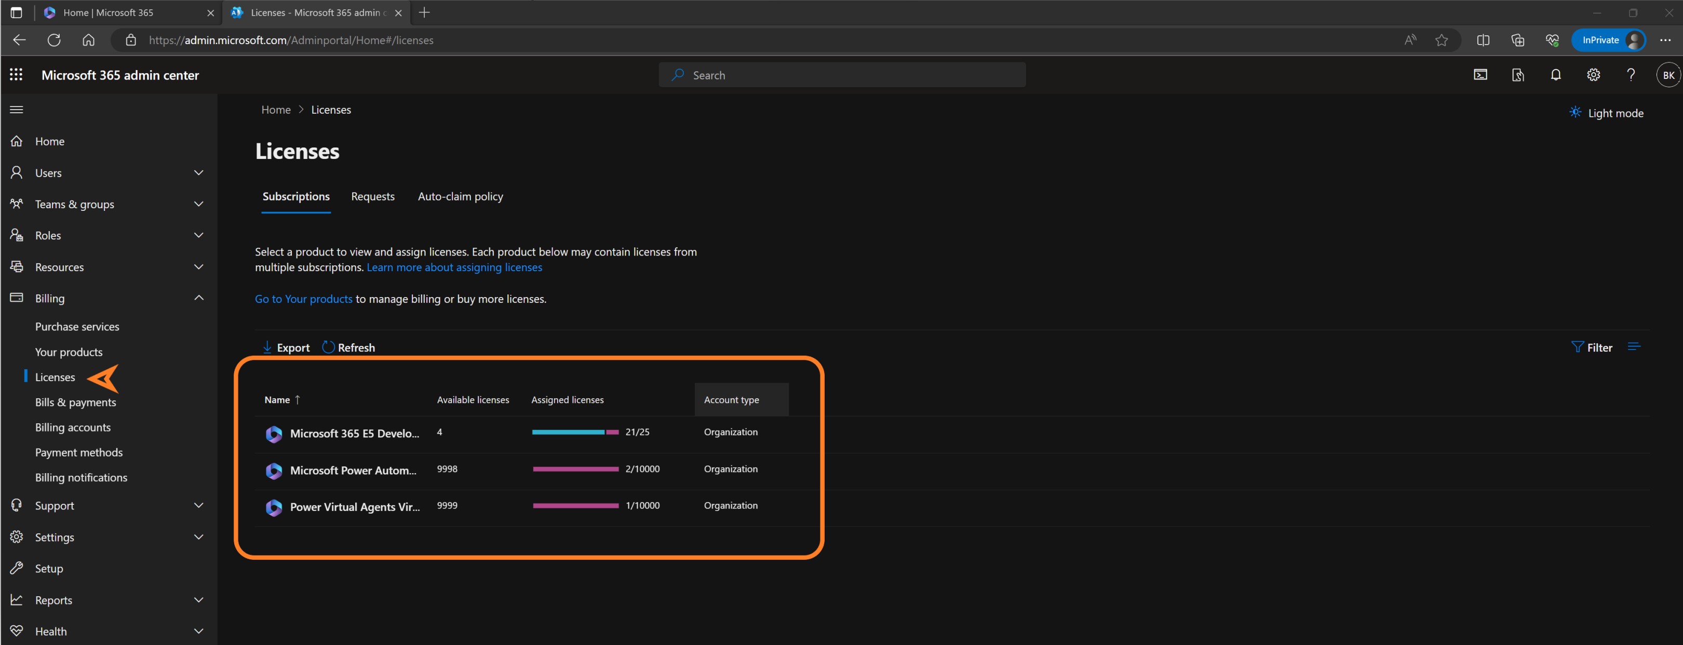Image resolution: width=1683 pixels, height=645 pixels.
Task: Open the notifications bell icon
Action: (x=1556, y=75)
